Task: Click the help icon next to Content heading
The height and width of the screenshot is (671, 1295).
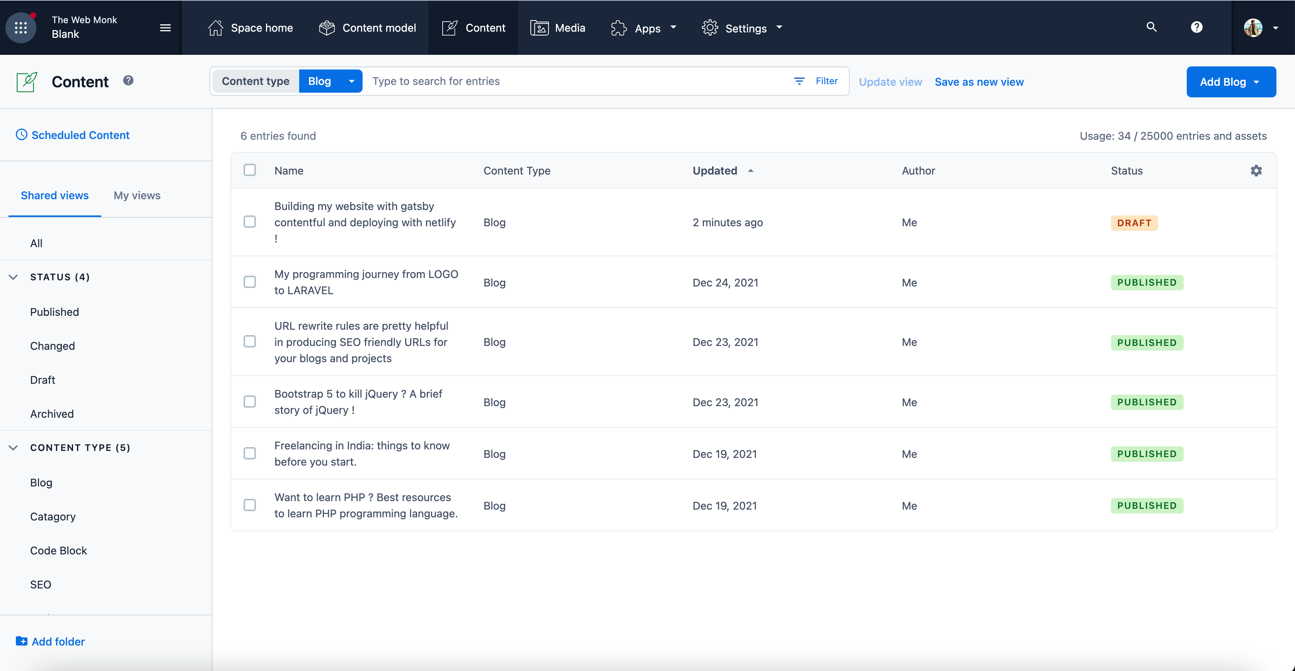Action: point(128,80)
